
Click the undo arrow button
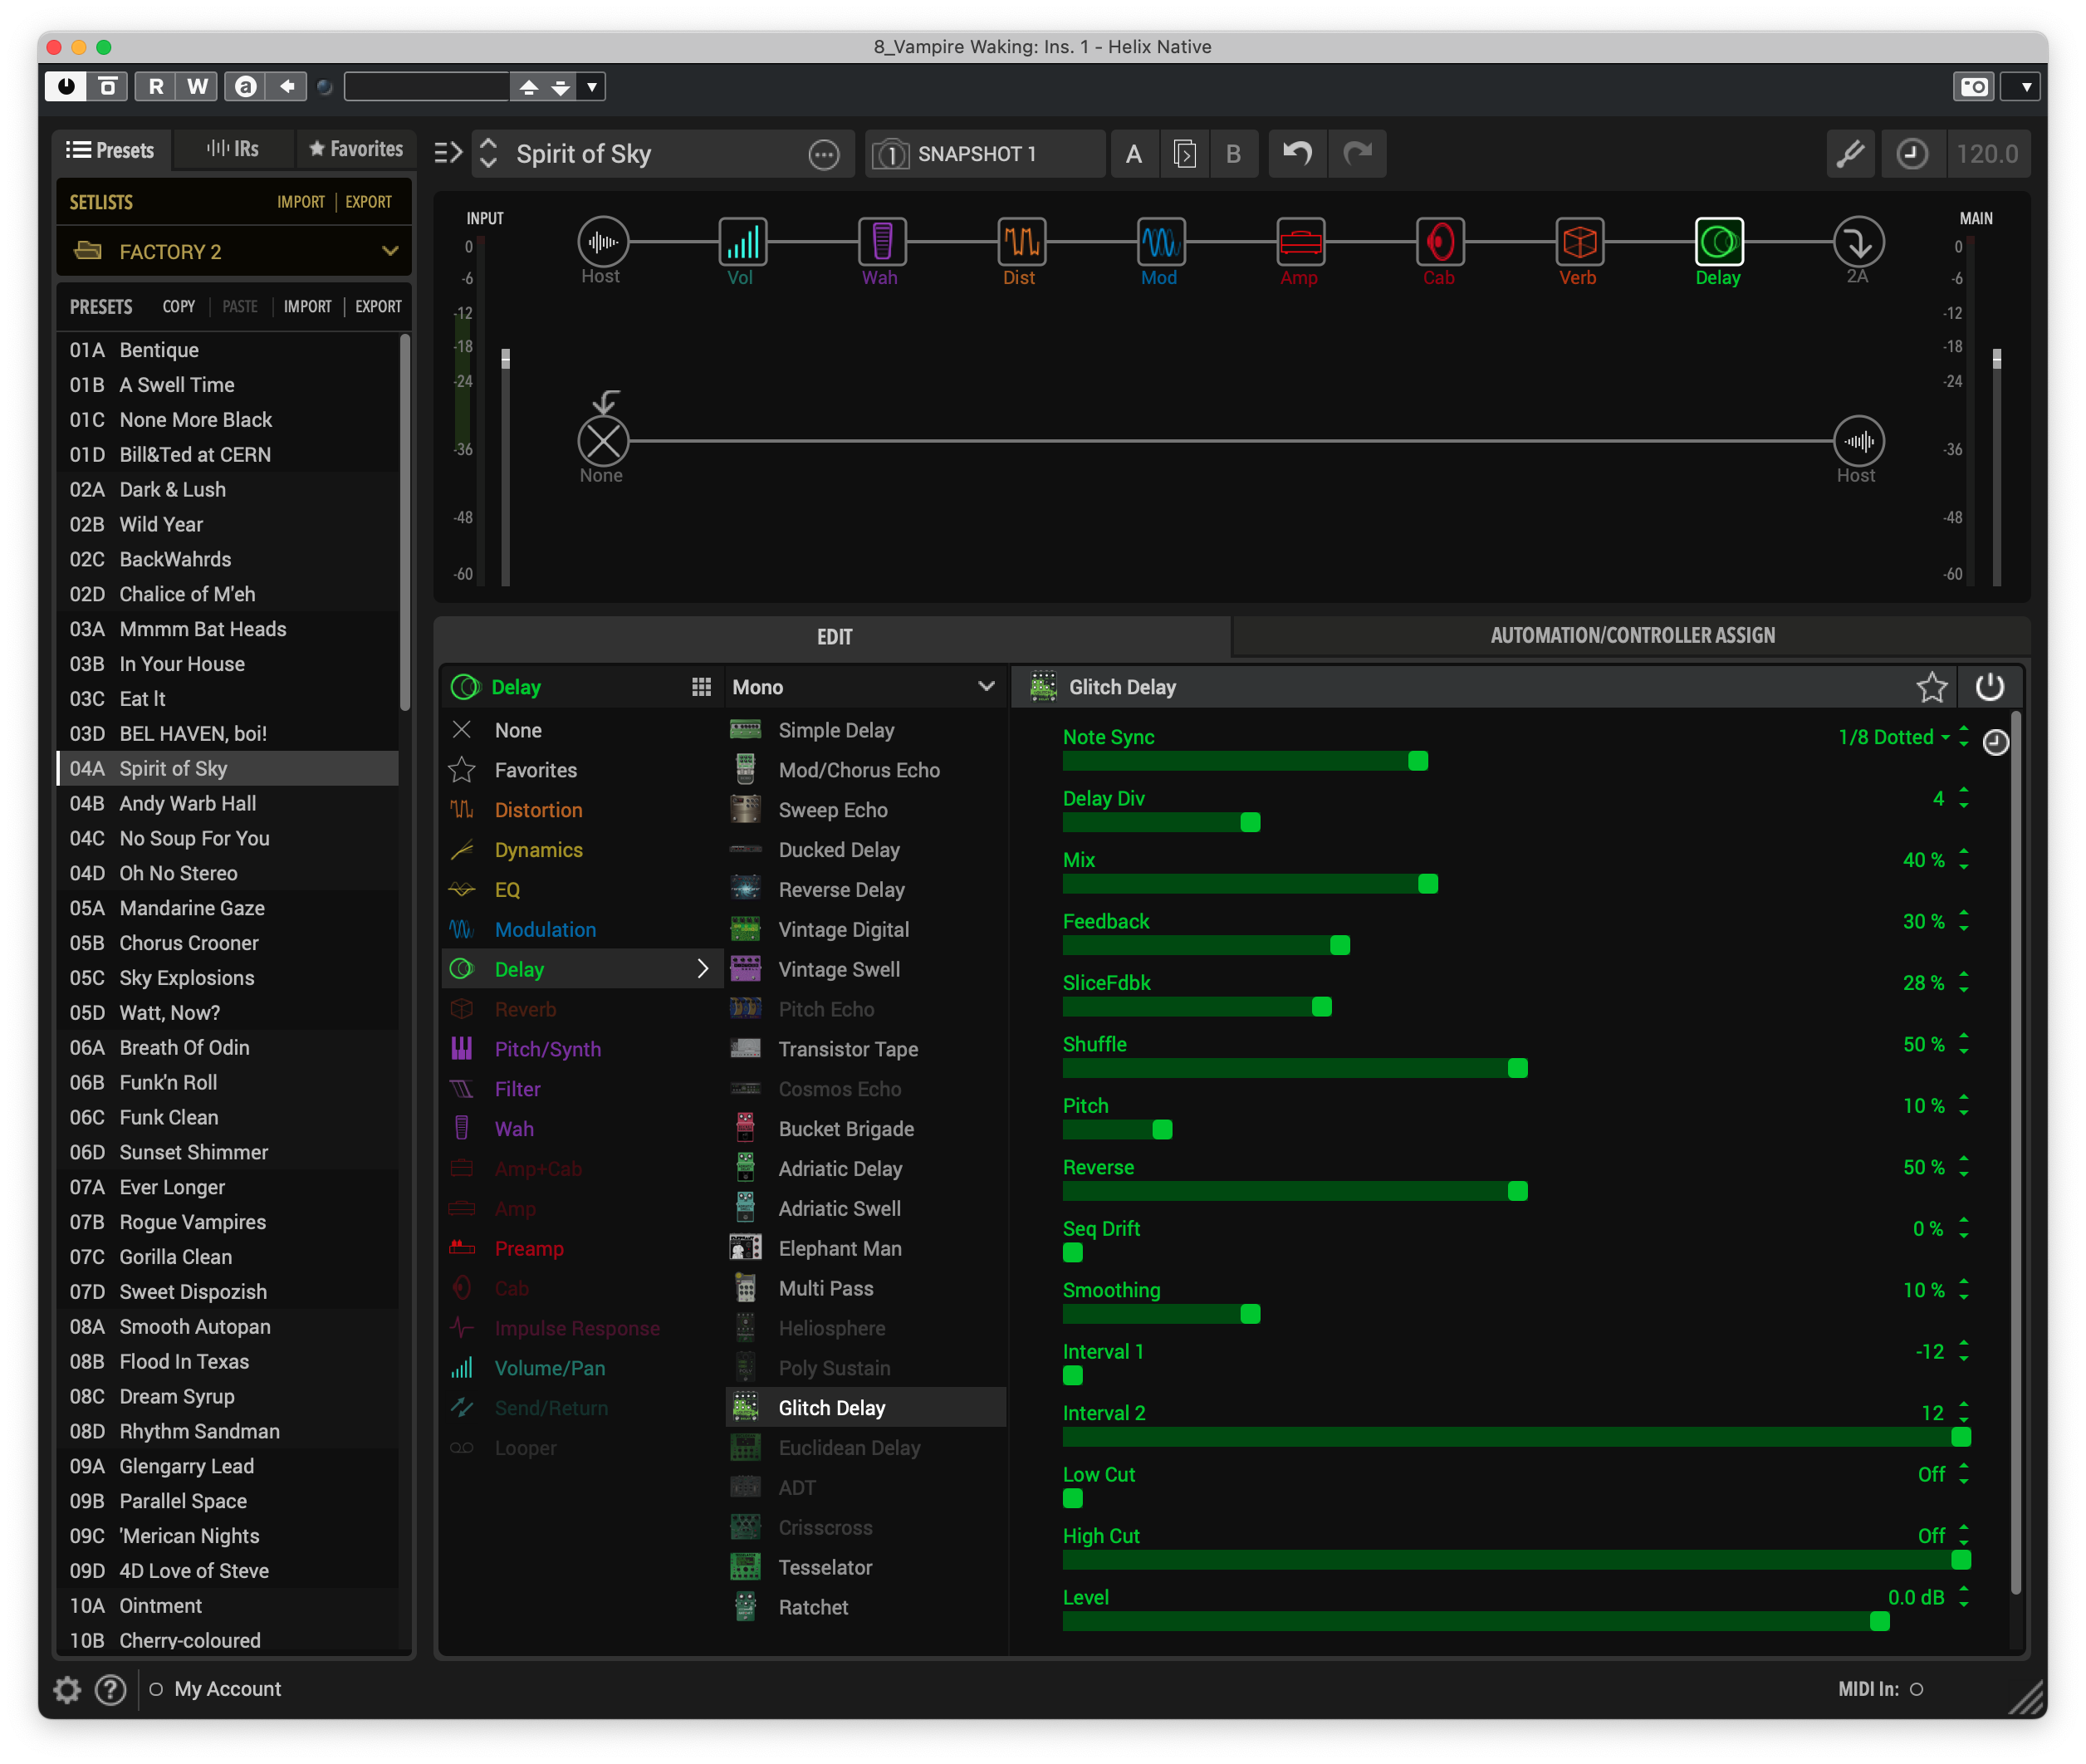point(1297,153)
